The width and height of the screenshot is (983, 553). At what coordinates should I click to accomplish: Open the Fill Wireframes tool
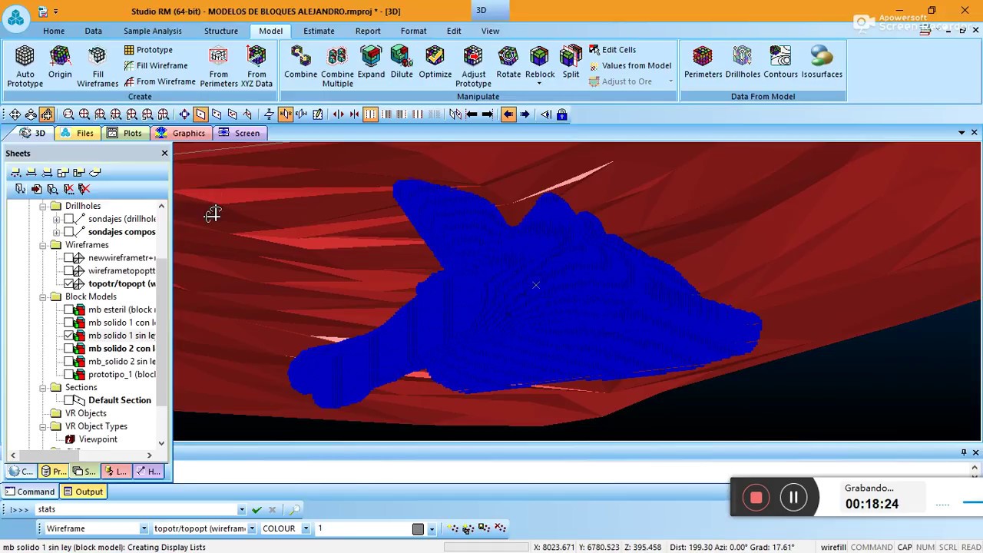pyautogui.click(x=98, y=65)
